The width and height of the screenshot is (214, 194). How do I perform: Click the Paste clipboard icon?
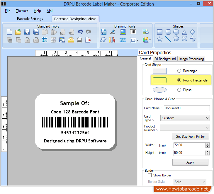click(53, 32)
